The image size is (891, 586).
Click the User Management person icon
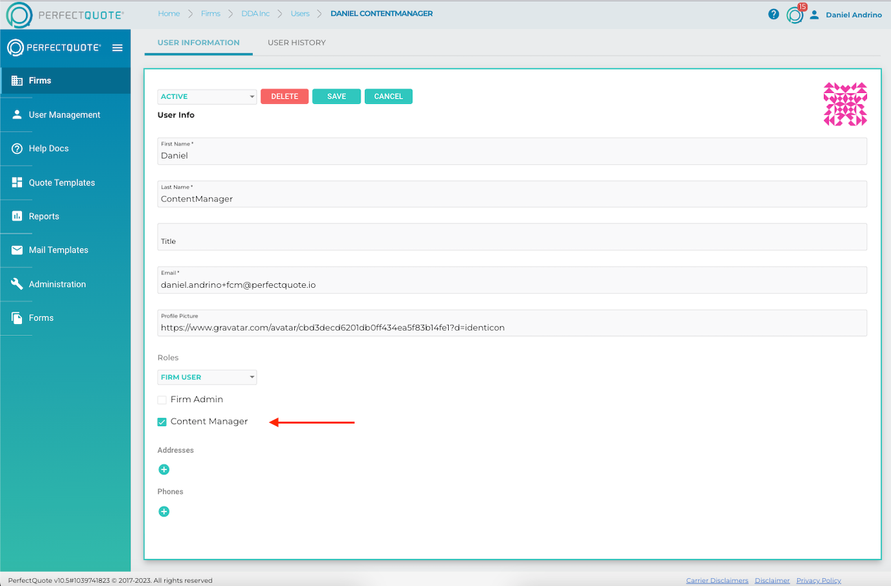(x=17, y=114)
